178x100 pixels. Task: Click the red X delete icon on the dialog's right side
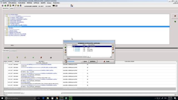pos(113,49)
